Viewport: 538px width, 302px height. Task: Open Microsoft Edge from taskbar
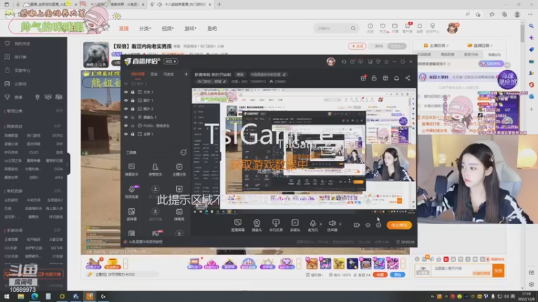pos(35,297)
